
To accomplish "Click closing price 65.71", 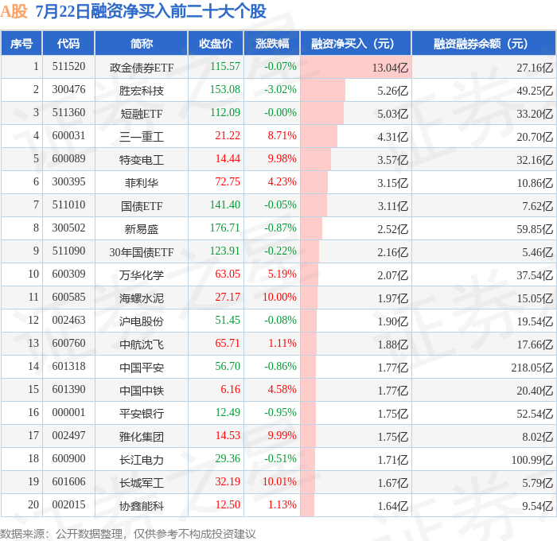I will [x=228, y=344].
